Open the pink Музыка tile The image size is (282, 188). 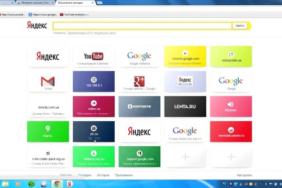tap(230, 107)
